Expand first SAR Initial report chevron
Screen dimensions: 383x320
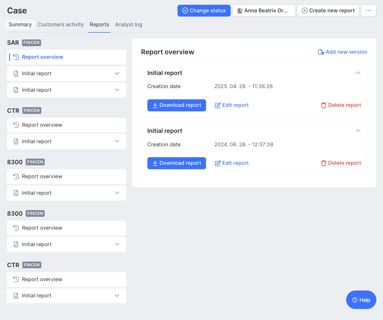[117, 74]
